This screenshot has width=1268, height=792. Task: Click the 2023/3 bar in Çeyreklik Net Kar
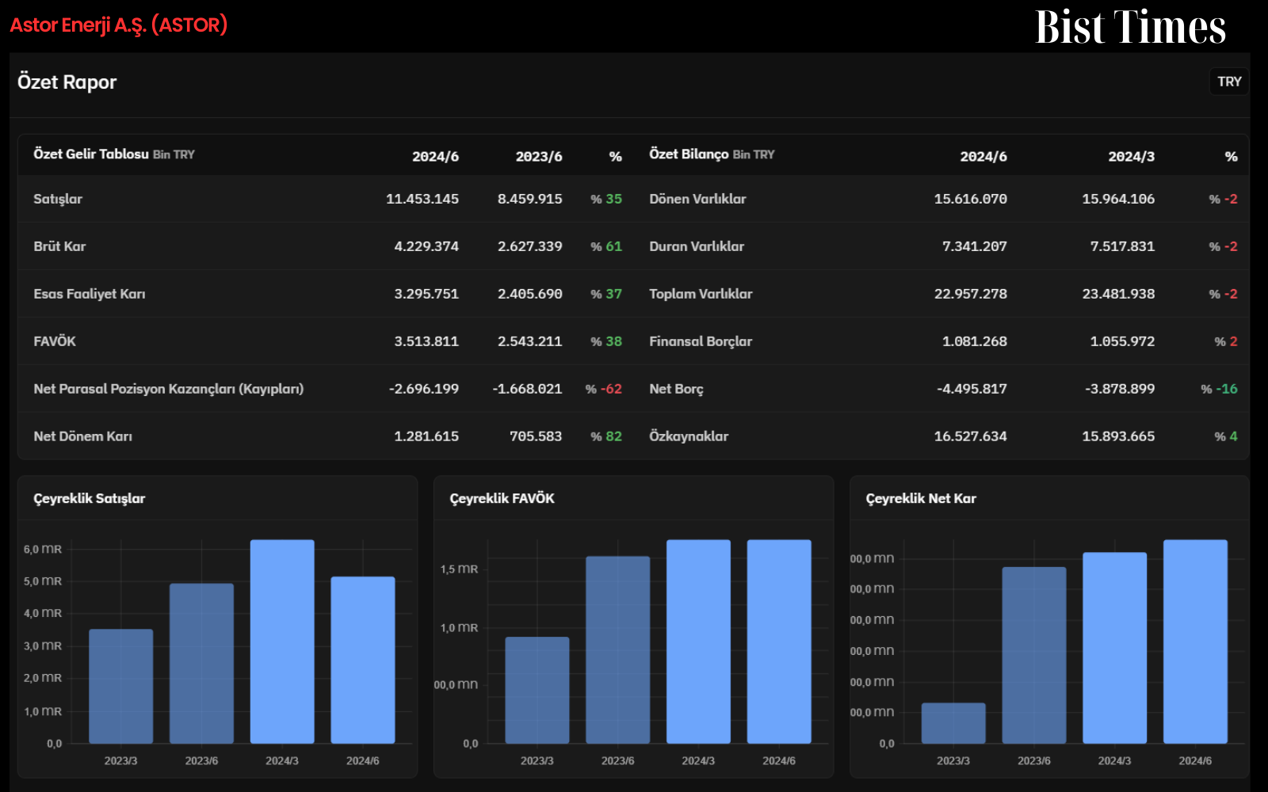point(953,723)
